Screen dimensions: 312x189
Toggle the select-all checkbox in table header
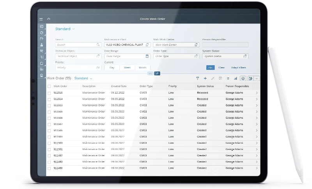point(49,86)
